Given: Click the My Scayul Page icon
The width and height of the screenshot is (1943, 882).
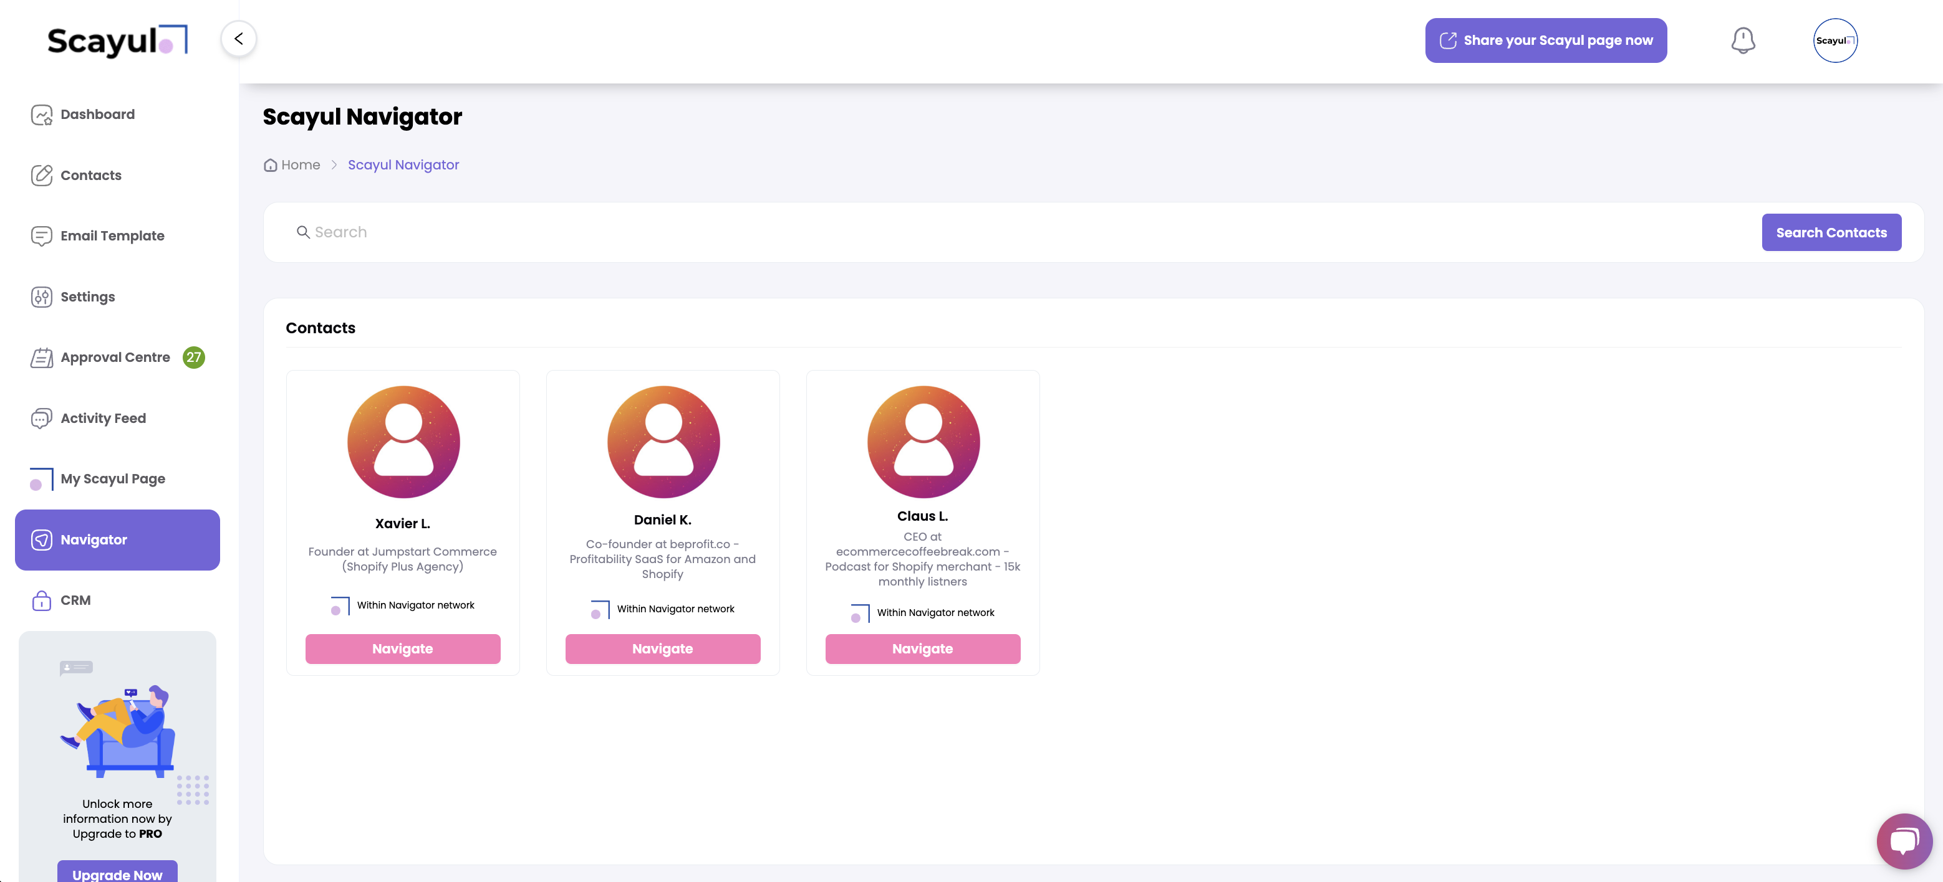Looking at the screenshot, I should coord(42,479).
